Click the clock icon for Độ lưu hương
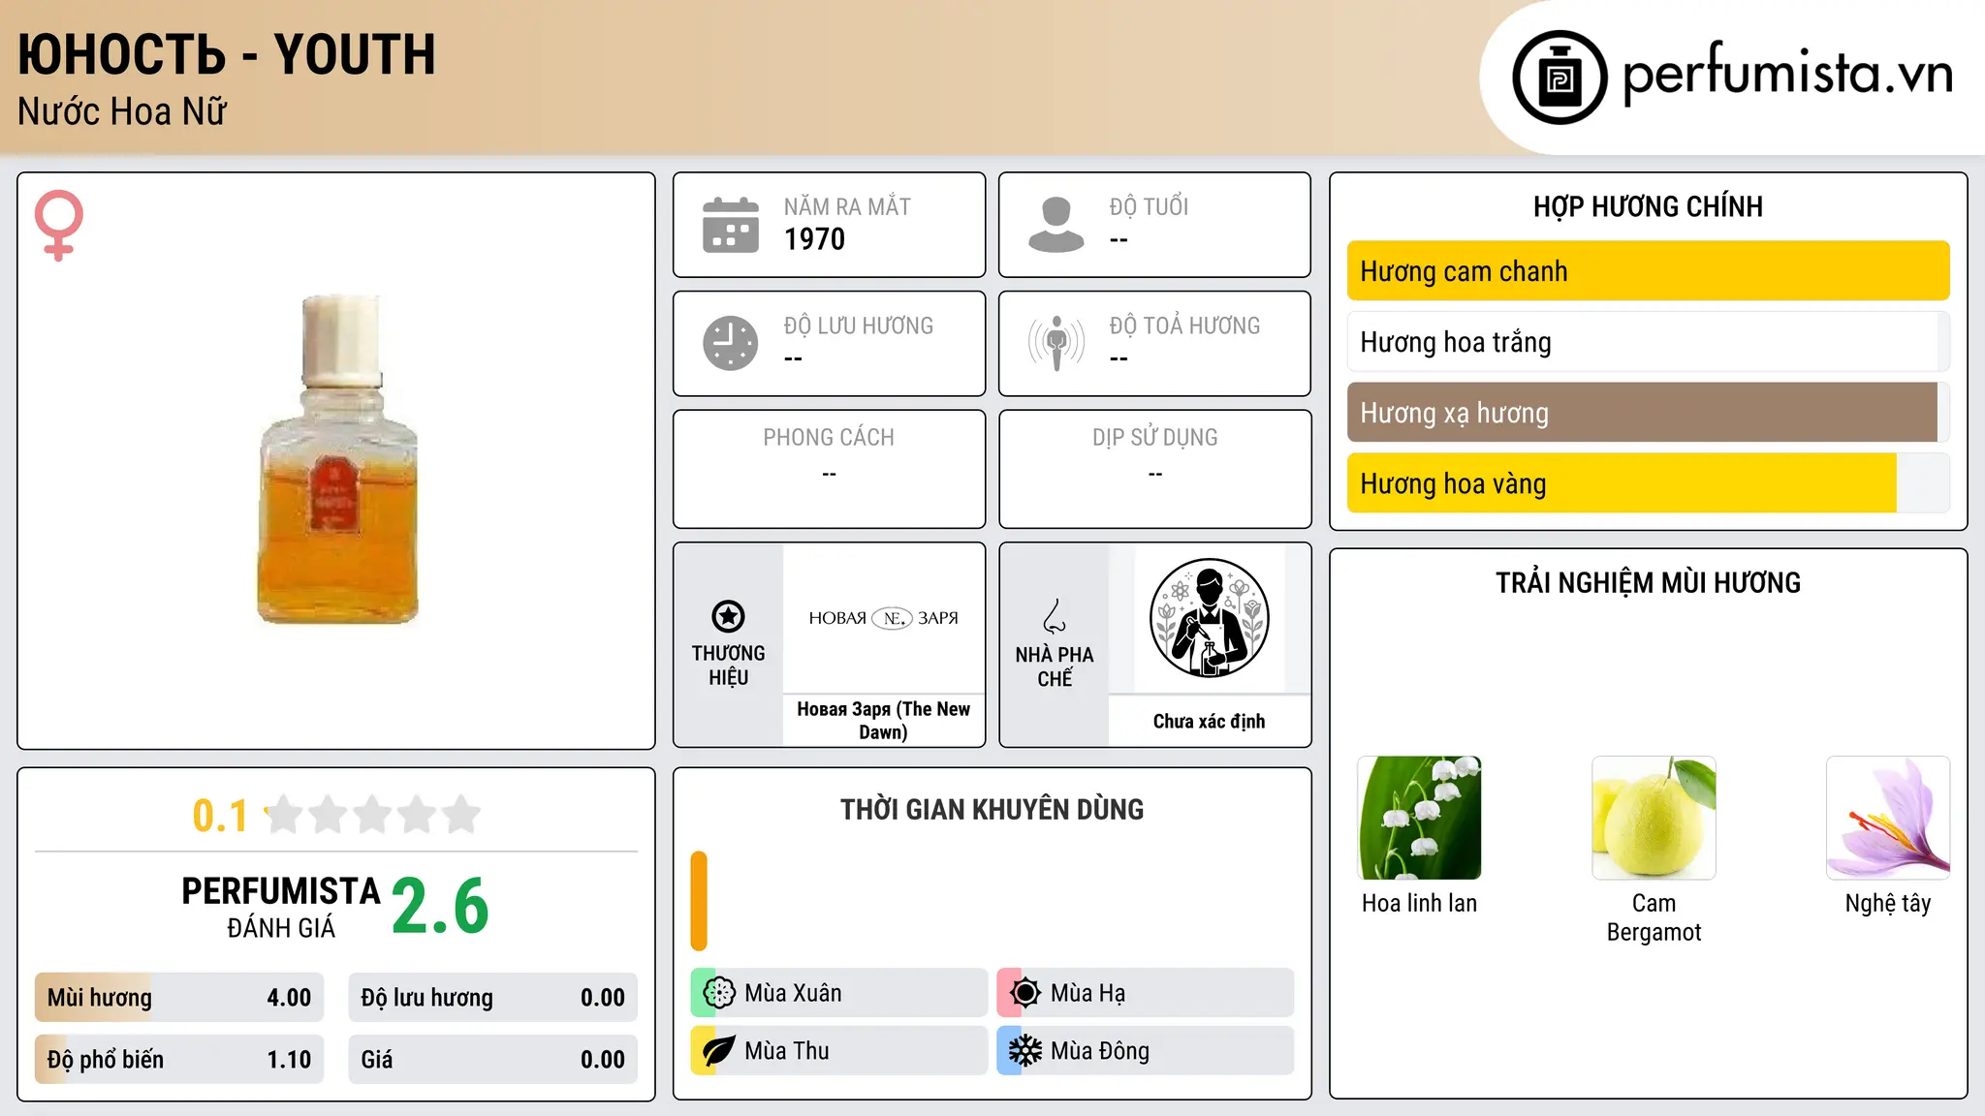 [x=731, y=343]
